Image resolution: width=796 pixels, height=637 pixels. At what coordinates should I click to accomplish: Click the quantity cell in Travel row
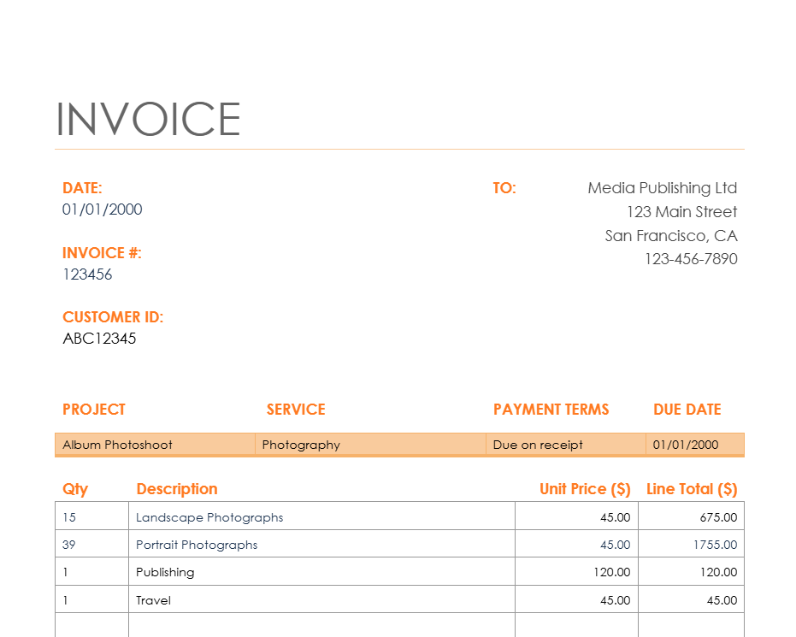click(x=91, y=599)
